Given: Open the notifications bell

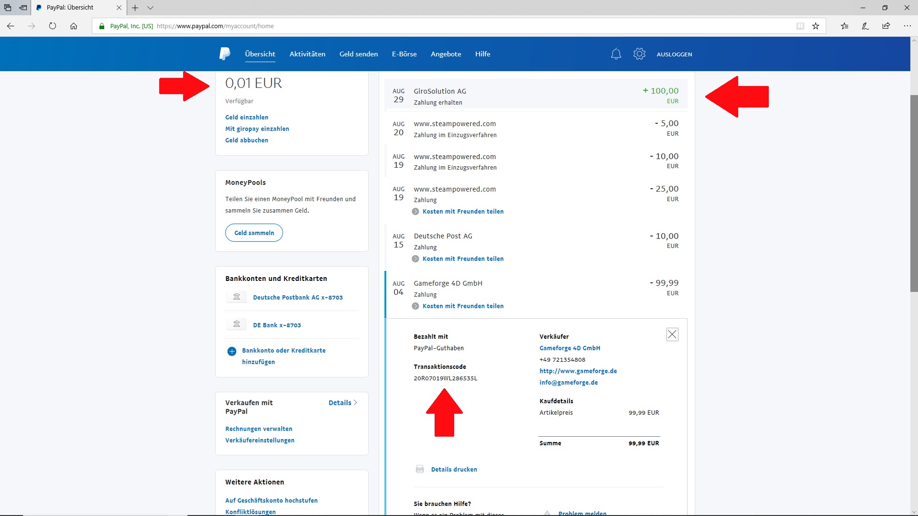Looking at the screenshot, I should 616,54.
